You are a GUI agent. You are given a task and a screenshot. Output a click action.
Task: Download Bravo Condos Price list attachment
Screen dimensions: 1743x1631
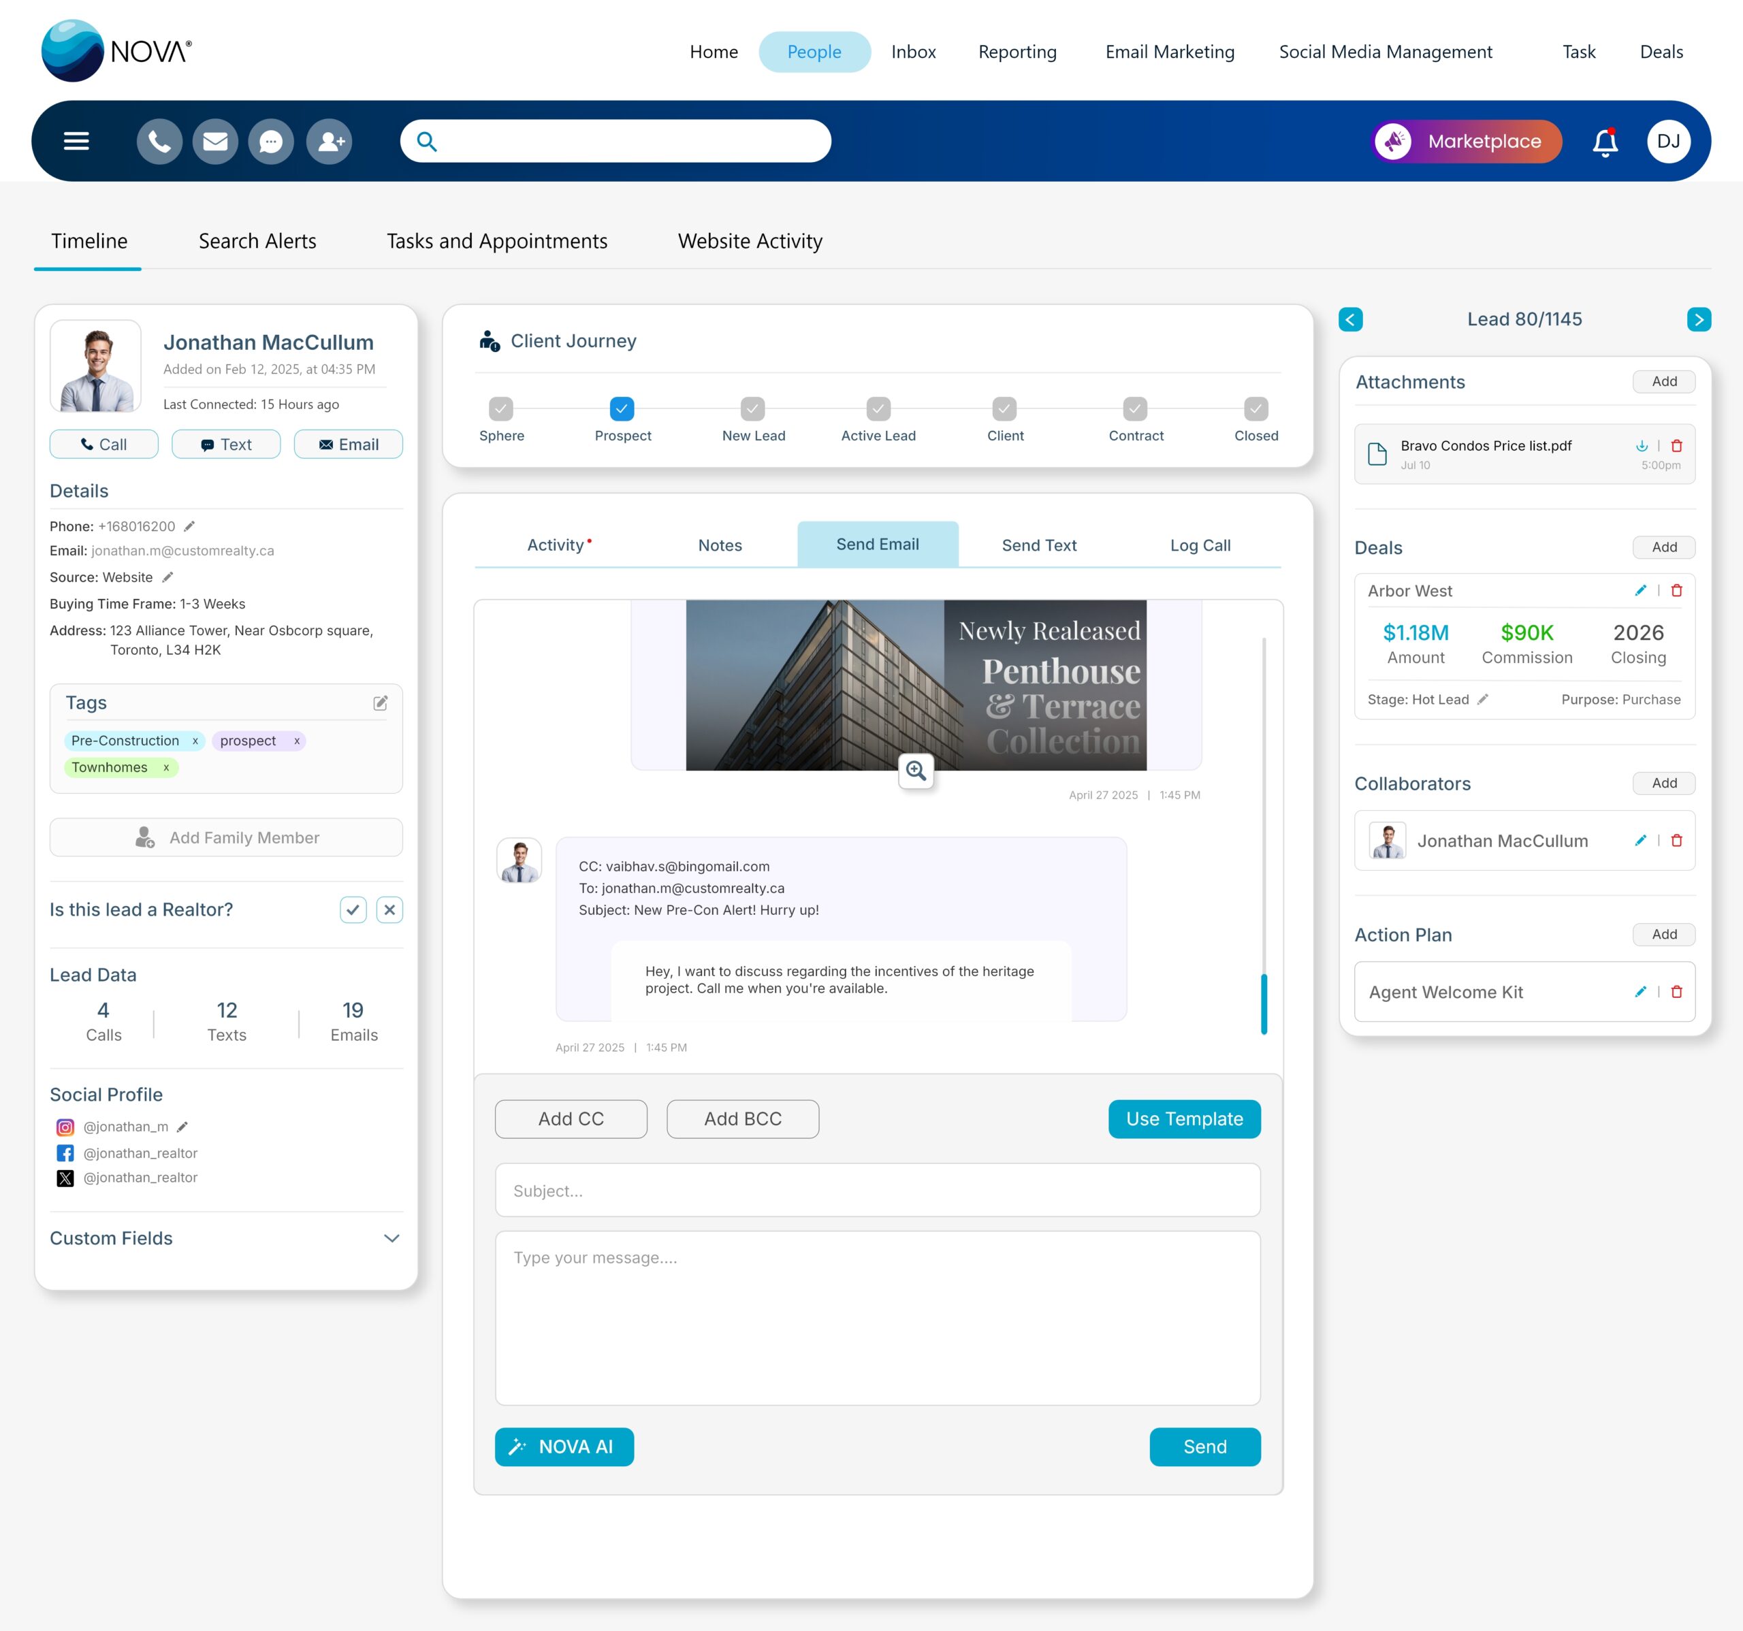(1642, 446)
